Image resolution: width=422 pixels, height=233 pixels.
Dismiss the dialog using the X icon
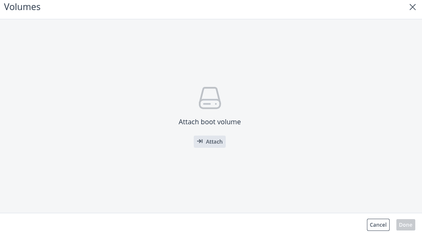(413, 7)
